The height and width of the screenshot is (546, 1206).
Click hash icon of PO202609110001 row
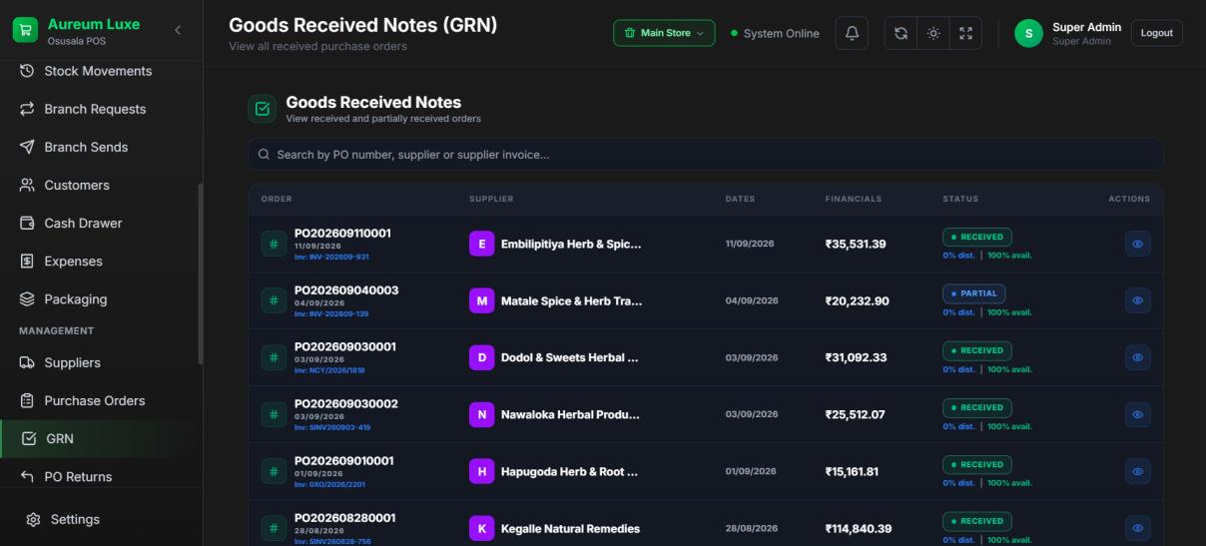point(274,244)
